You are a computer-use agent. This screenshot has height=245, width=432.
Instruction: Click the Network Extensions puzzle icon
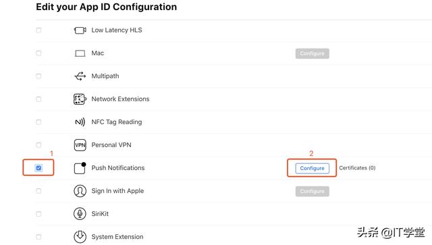[80, 99]
